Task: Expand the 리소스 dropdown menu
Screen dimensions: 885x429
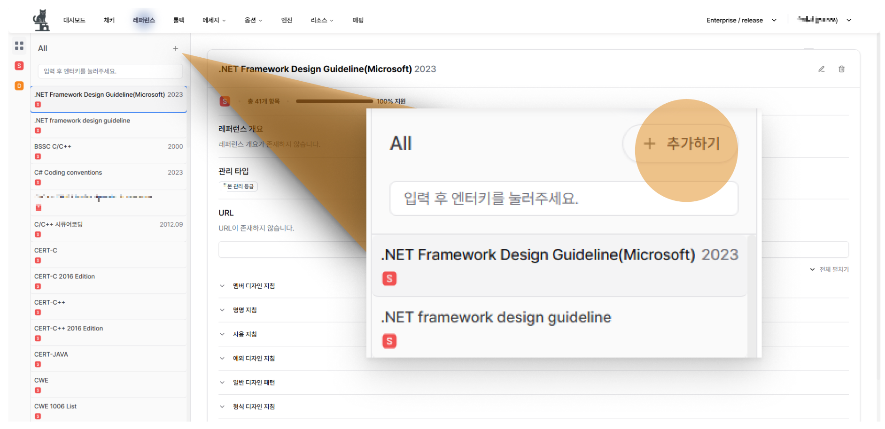Action: 322,20
